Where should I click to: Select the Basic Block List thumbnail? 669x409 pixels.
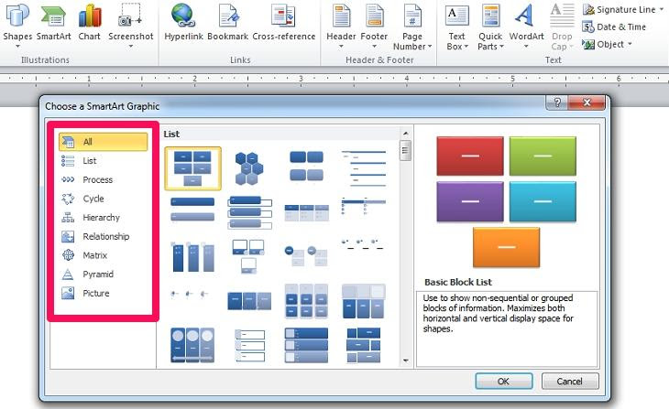point(192,167)
